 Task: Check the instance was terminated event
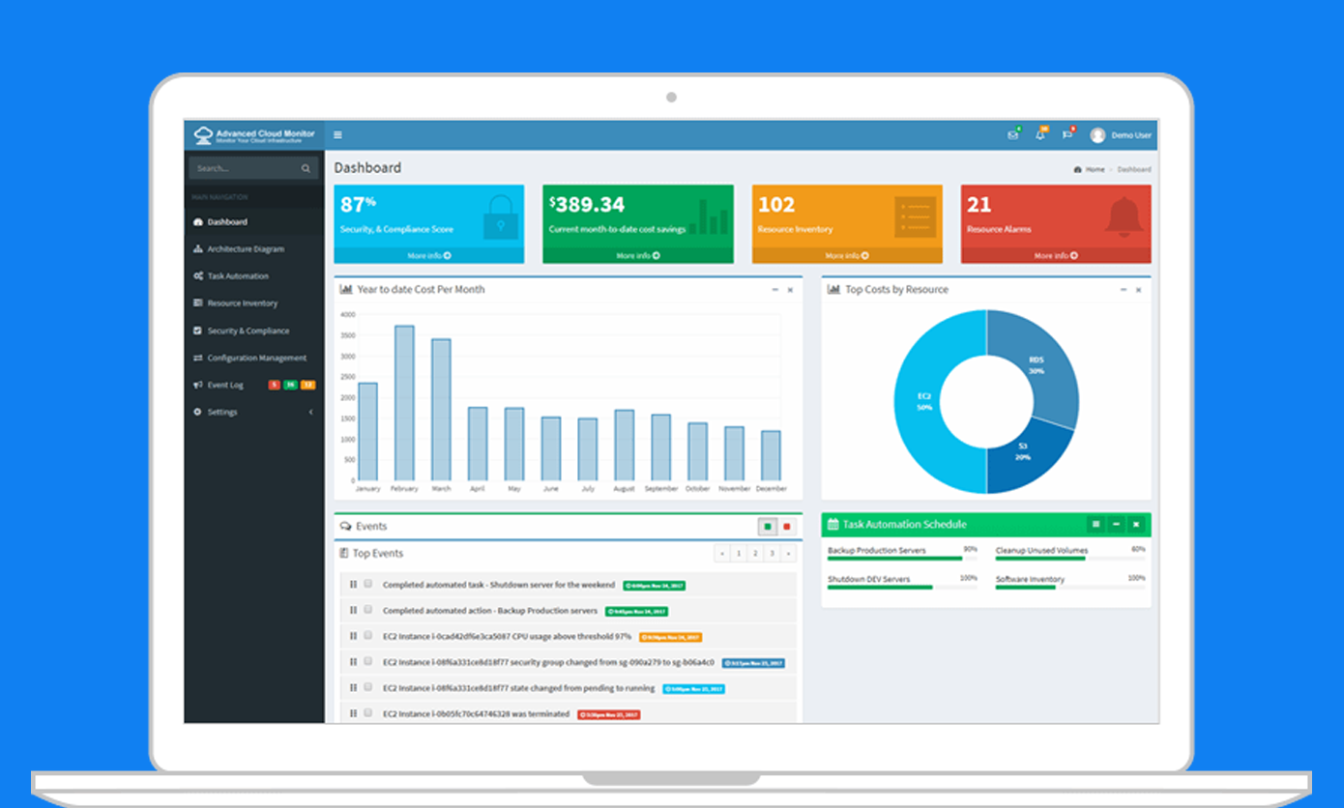tap(368, 712)
